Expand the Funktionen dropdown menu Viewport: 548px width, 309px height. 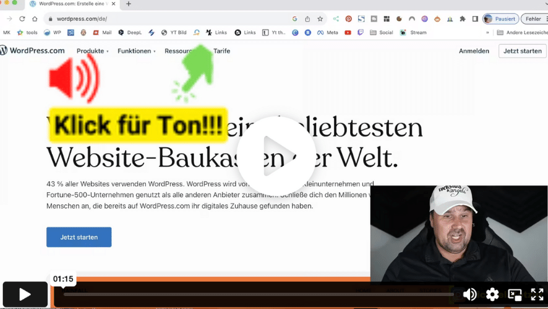(x=136, y=51)
